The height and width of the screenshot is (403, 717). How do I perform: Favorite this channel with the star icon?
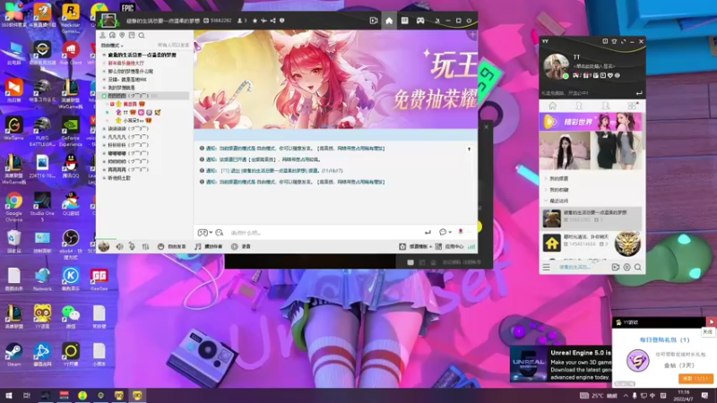tap(255, 21)
